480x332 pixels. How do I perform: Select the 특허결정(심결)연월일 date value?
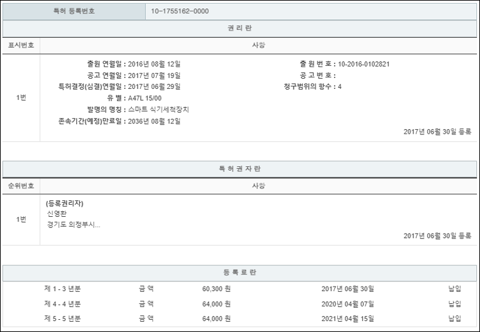tap(154, 86)
